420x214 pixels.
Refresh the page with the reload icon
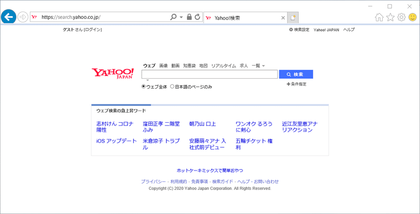click(197, 17)
